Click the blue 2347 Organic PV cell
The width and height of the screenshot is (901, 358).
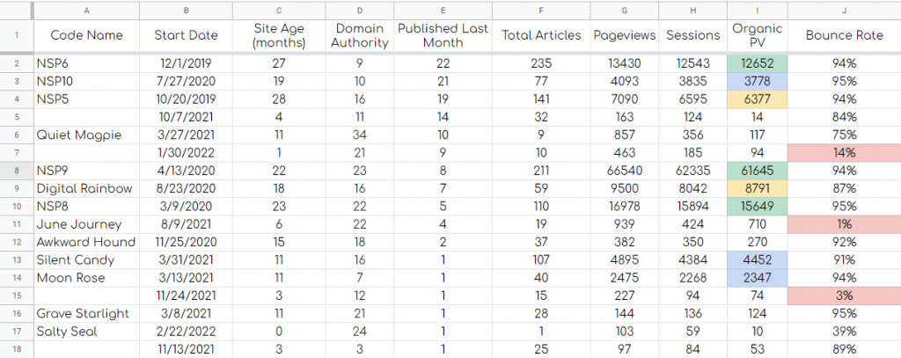758,278
